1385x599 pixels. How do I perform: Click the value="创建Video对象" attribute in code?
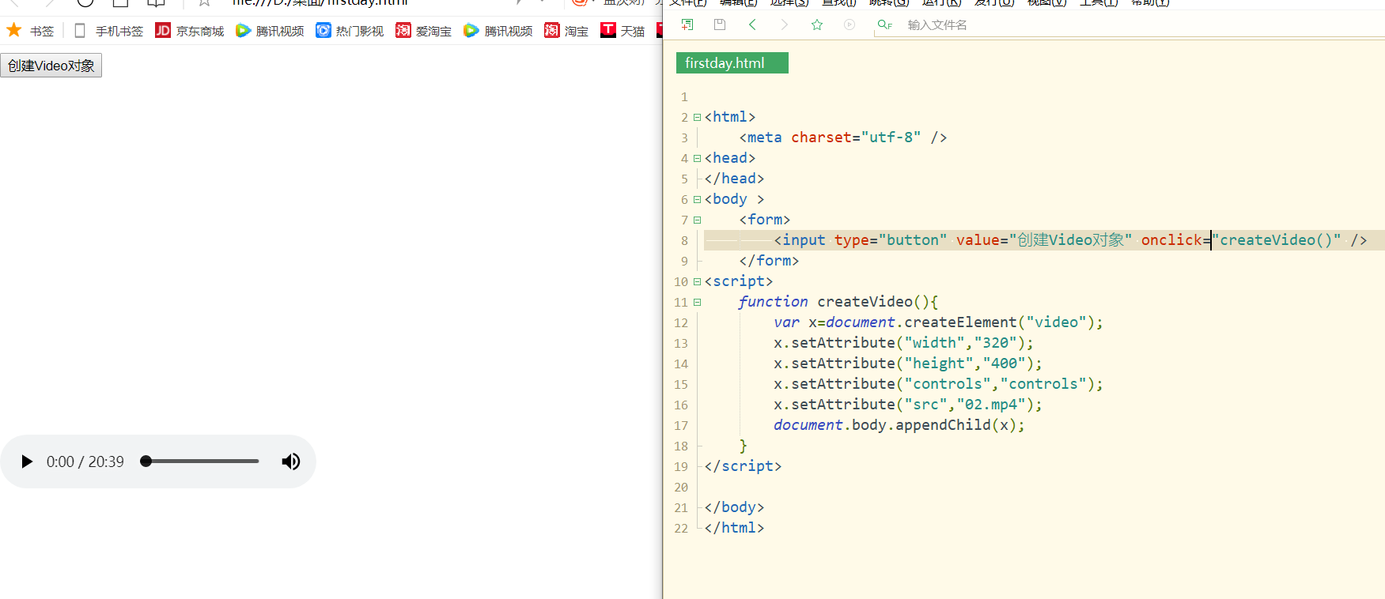[1044, 240]
